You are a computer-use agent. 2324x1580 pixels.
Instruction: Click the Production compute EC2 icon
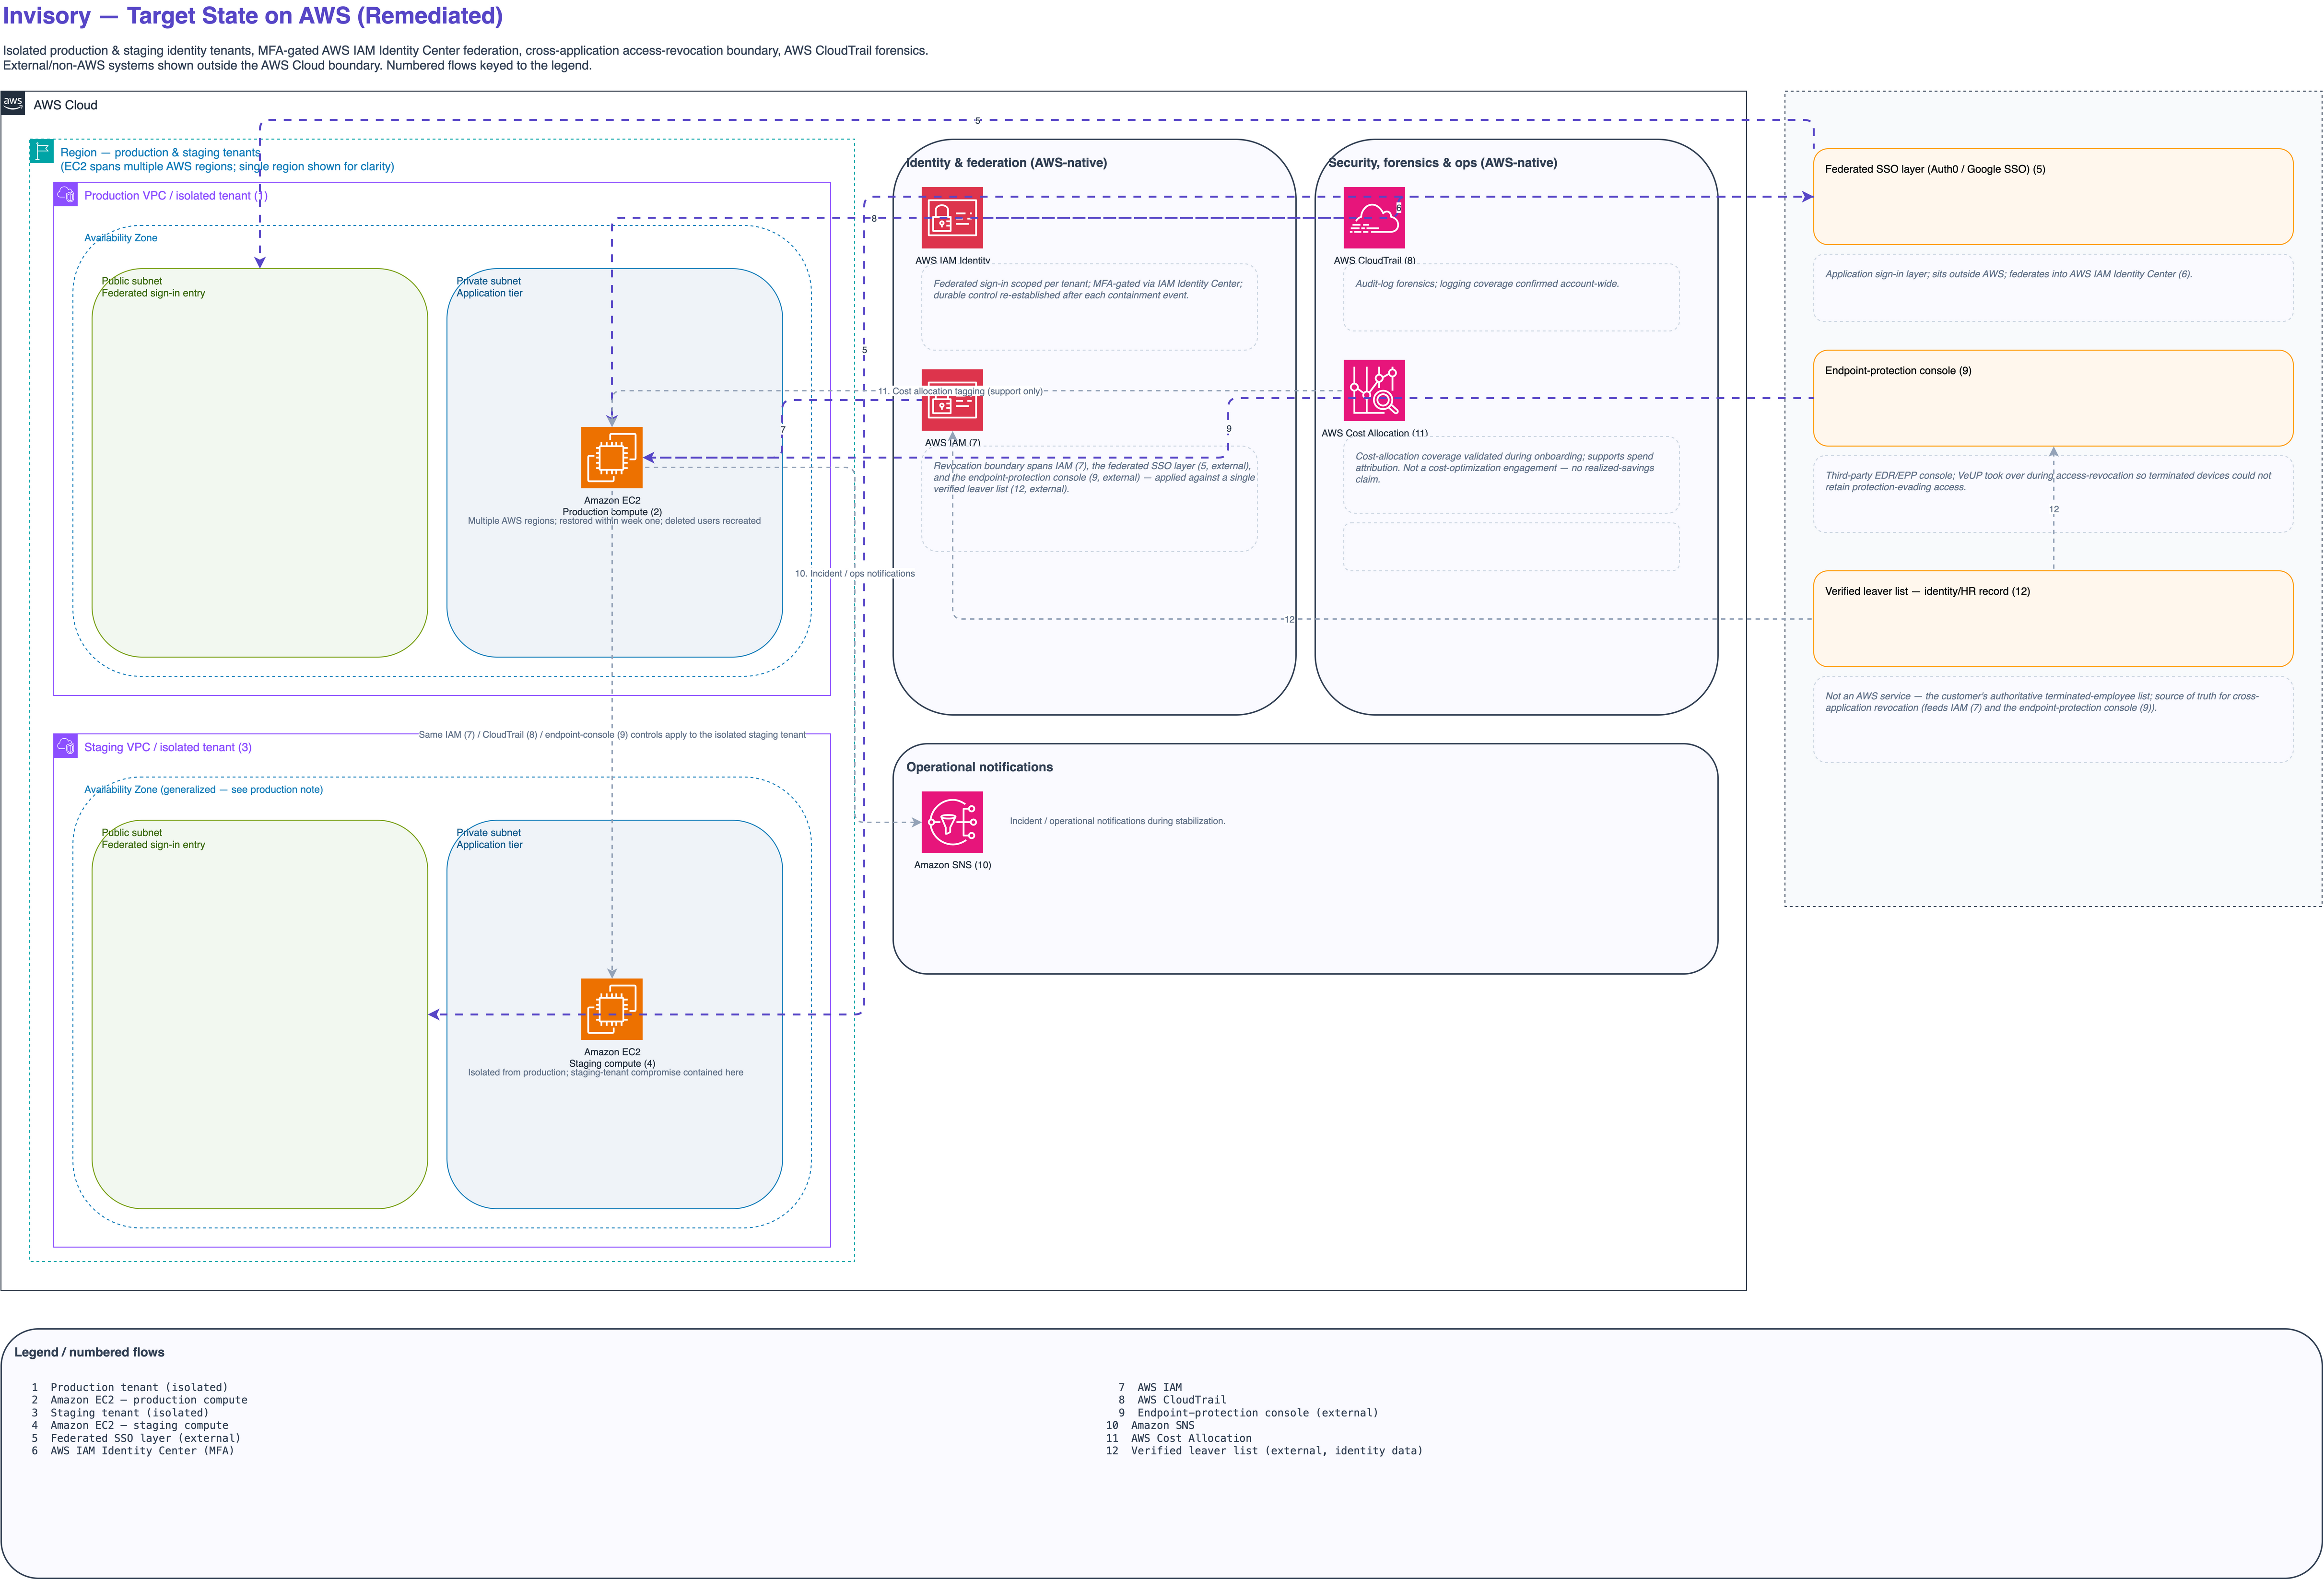[612, 458]
